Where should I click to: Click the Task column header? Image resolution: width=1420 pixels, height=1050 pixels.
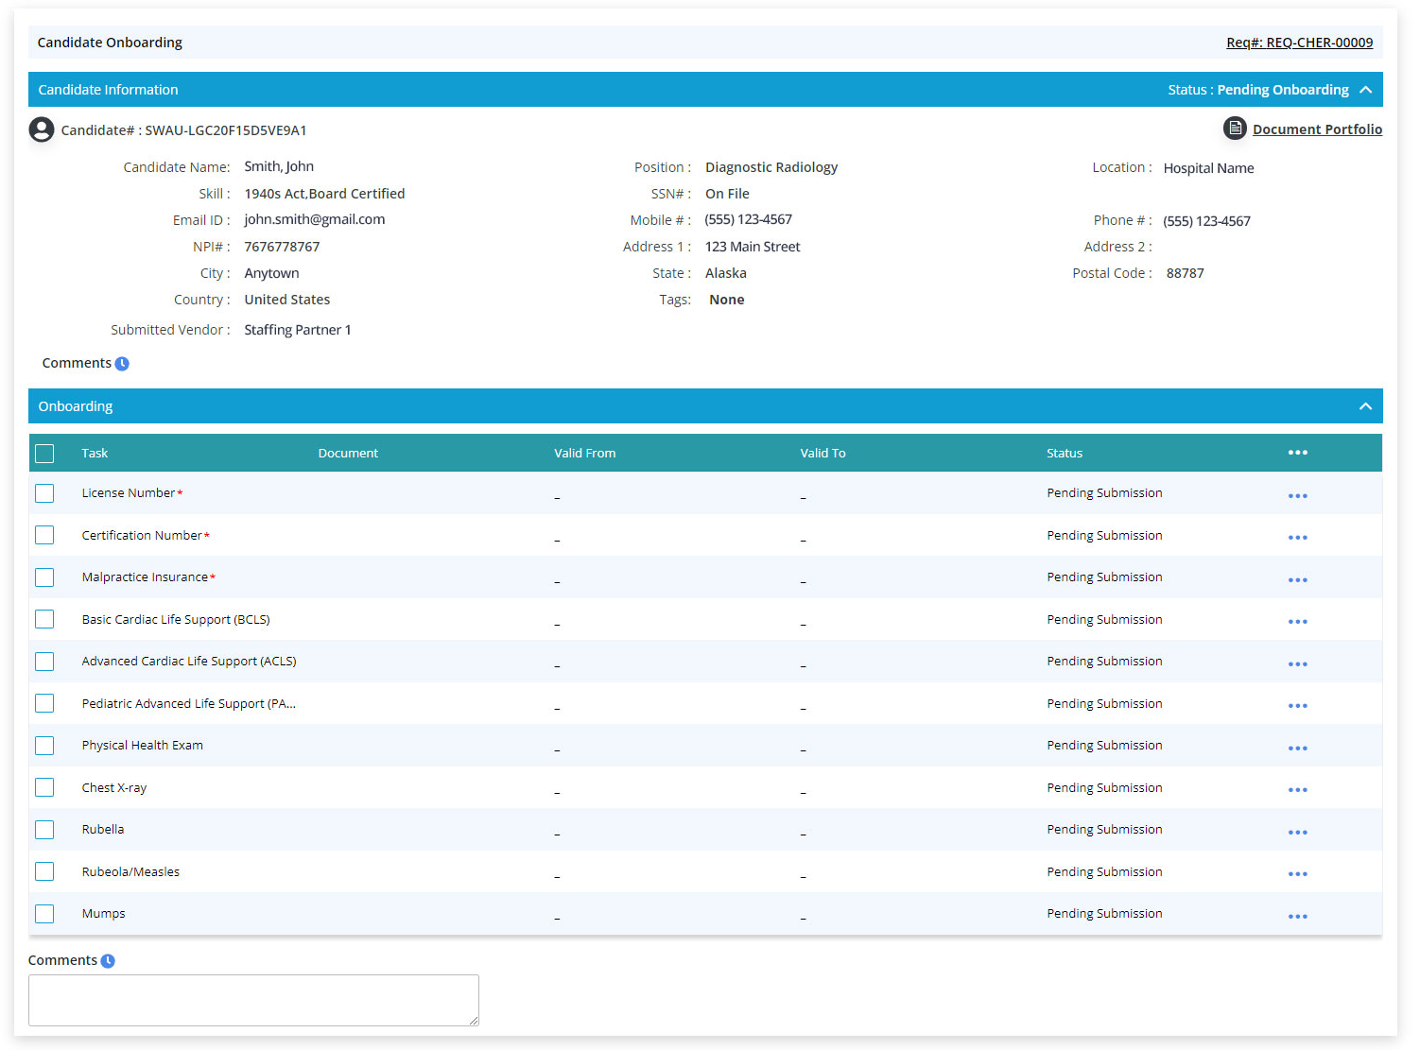pos(95,454)
